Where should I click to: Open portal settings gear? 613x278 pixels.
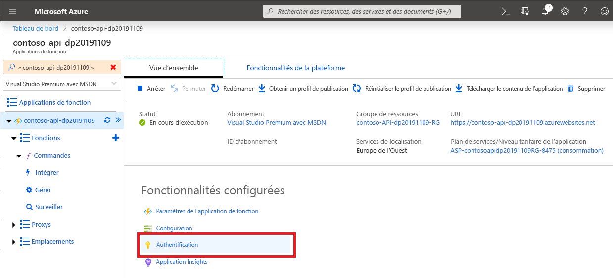(565, 11)
